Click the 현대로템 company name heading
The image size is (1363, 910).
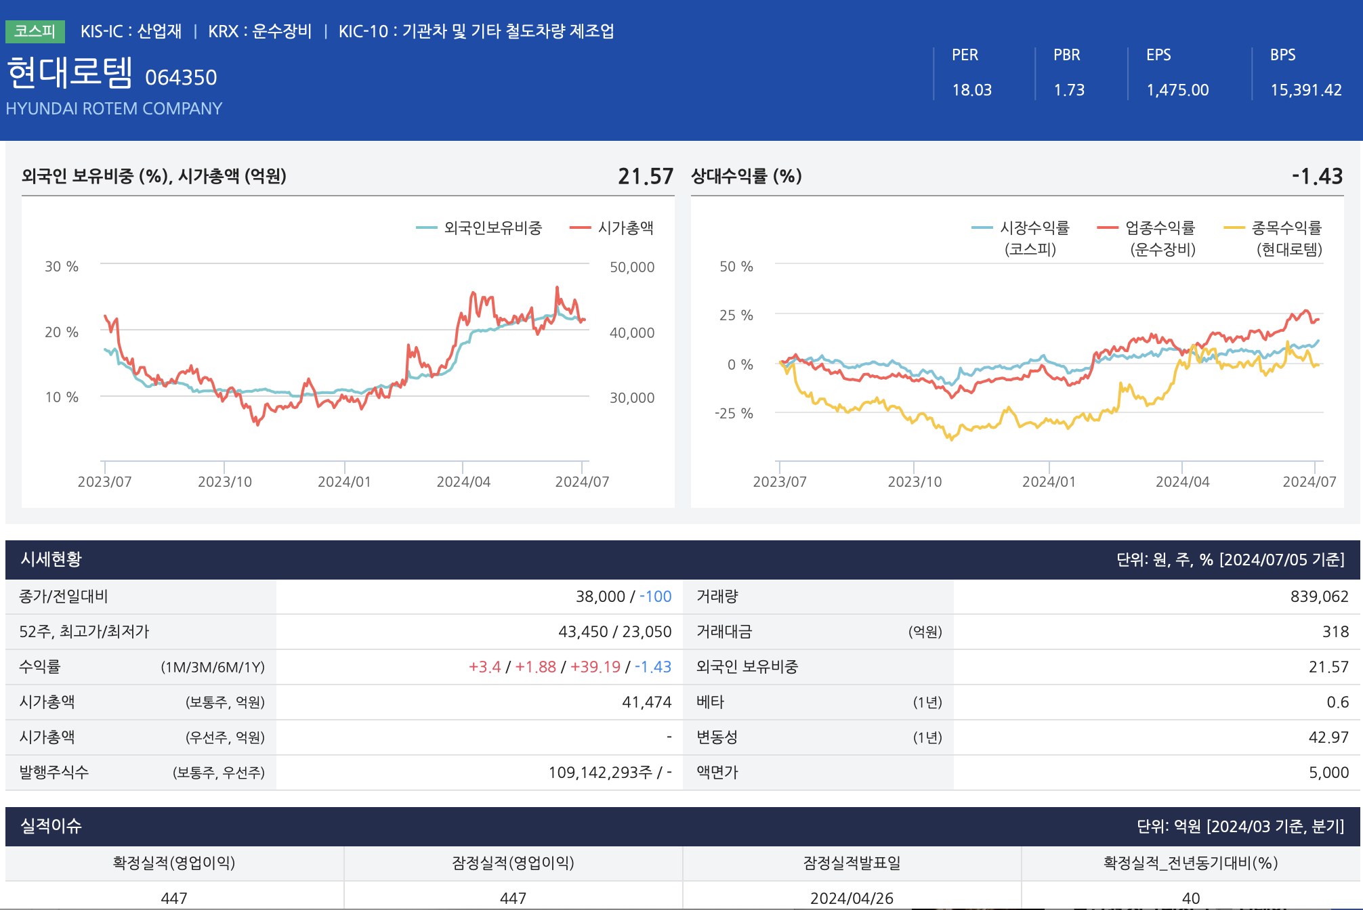click(70, 73)
